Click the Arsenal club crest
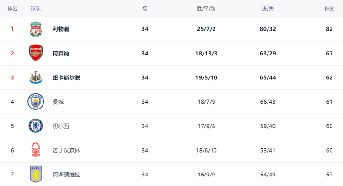The height and width of the screenshot is (186, 343). click(36, 53)
